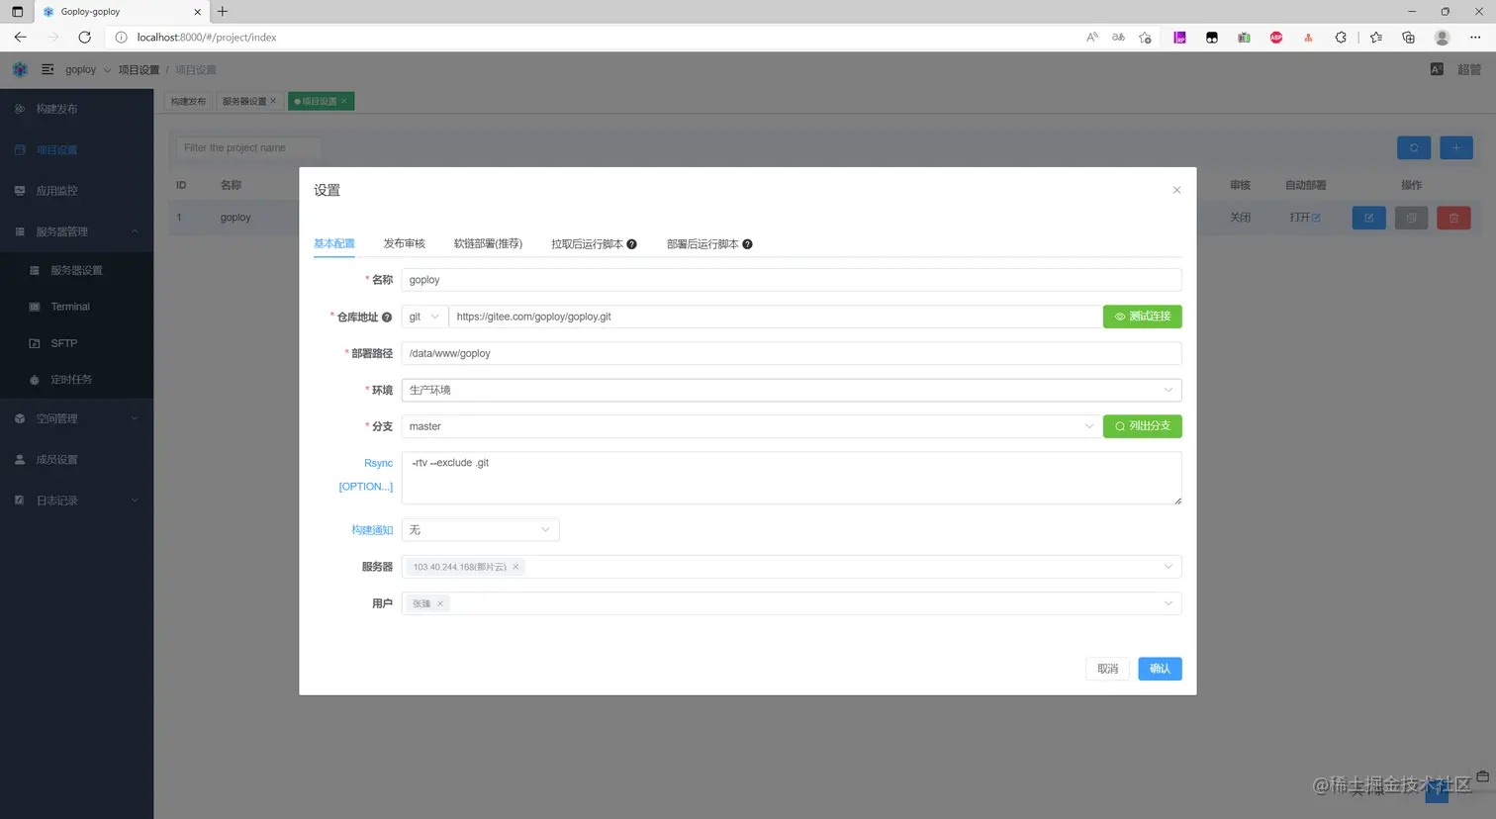Click the 列出分支 button
1496x819 pixels.
tap(1142, 426)
